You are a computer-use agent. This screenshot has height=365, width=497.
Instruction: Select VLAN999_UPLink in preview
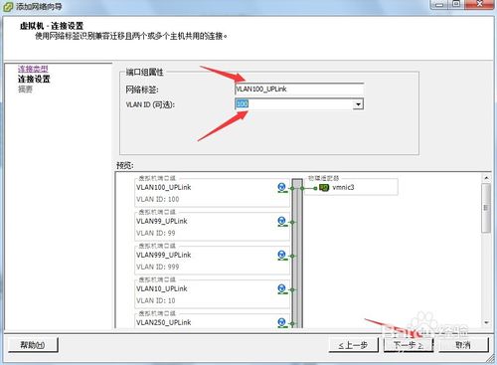coord(164,255)
